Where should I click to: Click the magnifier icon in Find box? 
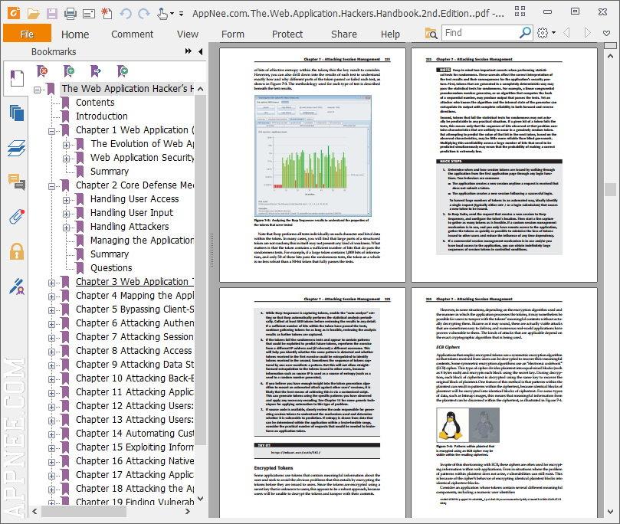tap(525, 32)
